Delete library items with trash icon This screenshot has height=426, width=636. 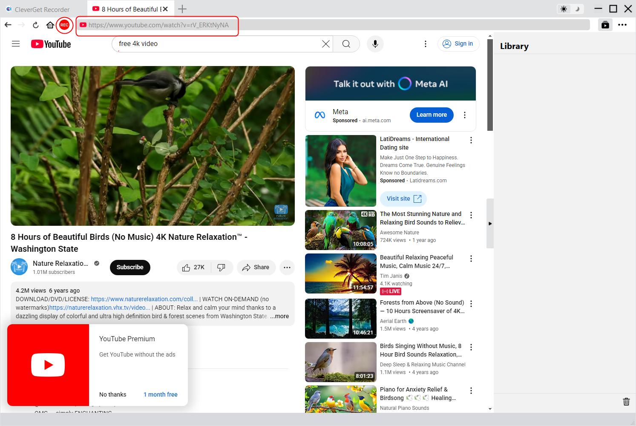pyautogui.click(x=626, y=401)
